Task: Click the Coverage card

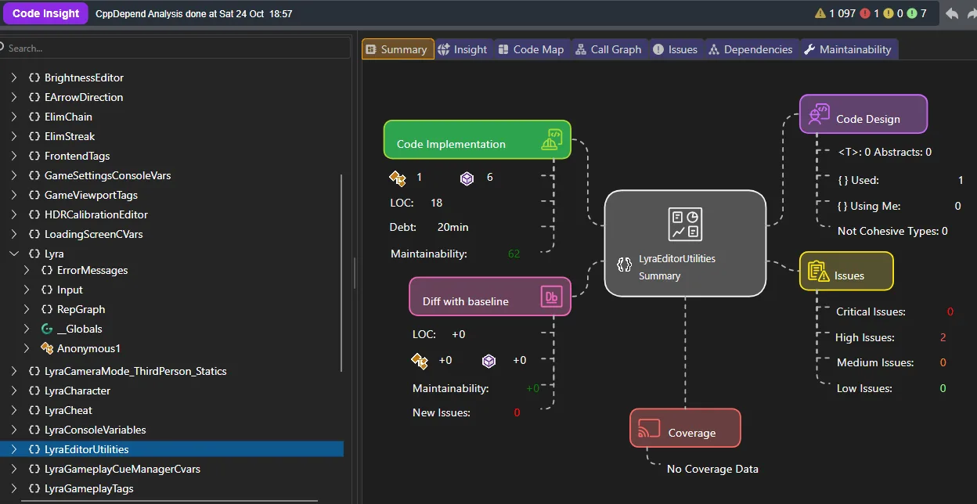Action: (x=685, y=428)
